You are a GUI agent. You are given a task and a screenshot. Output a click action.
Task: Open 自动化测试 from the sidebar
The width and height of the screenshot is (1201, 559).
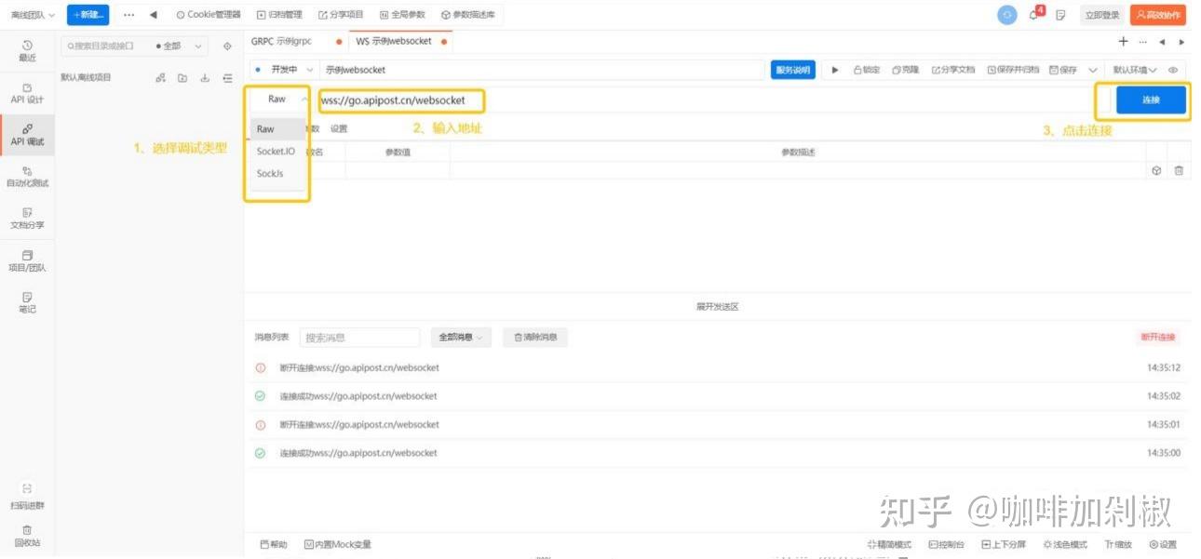28,176
